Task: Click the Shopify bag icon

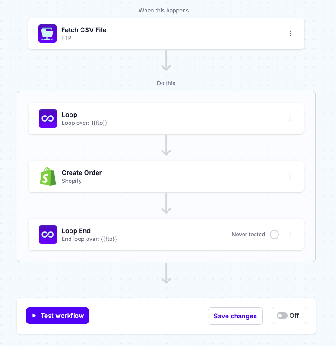Action: click(x=48, y=176)
